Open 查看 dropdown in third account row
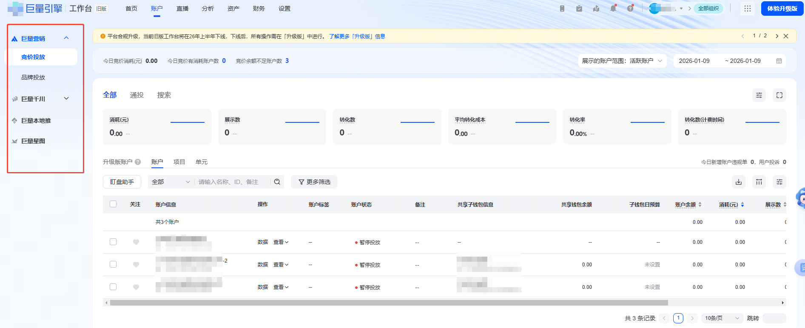805x328 pixels. 281,287
